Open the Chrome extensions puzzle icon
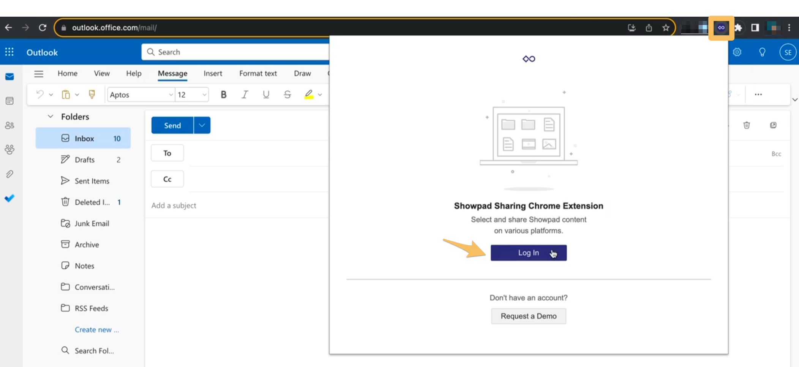Viewport: 799px width, 367px height. pyautogui.click(x=738, y=28)
